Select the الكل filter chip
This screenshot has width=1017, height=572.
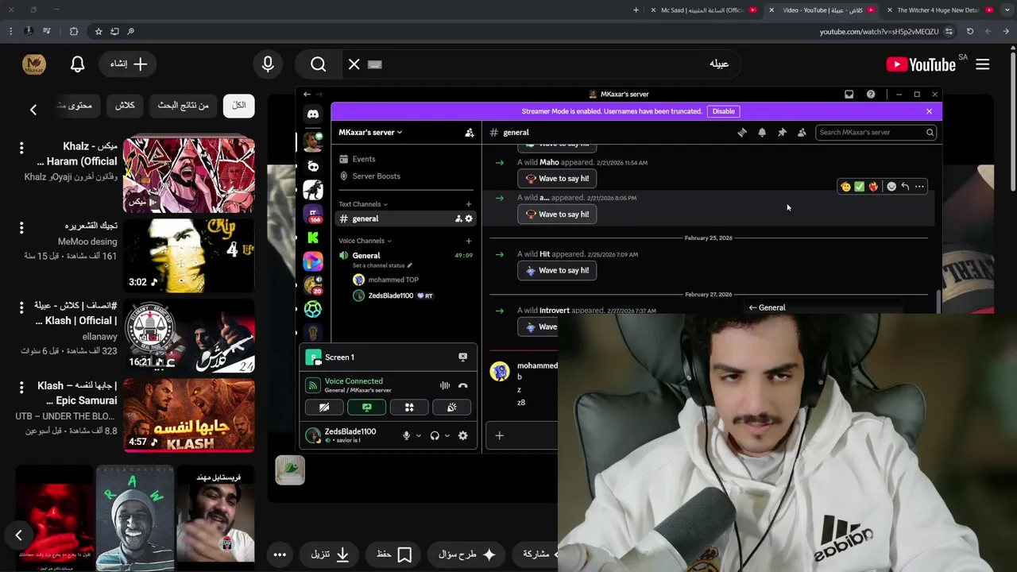coord(239,106)
